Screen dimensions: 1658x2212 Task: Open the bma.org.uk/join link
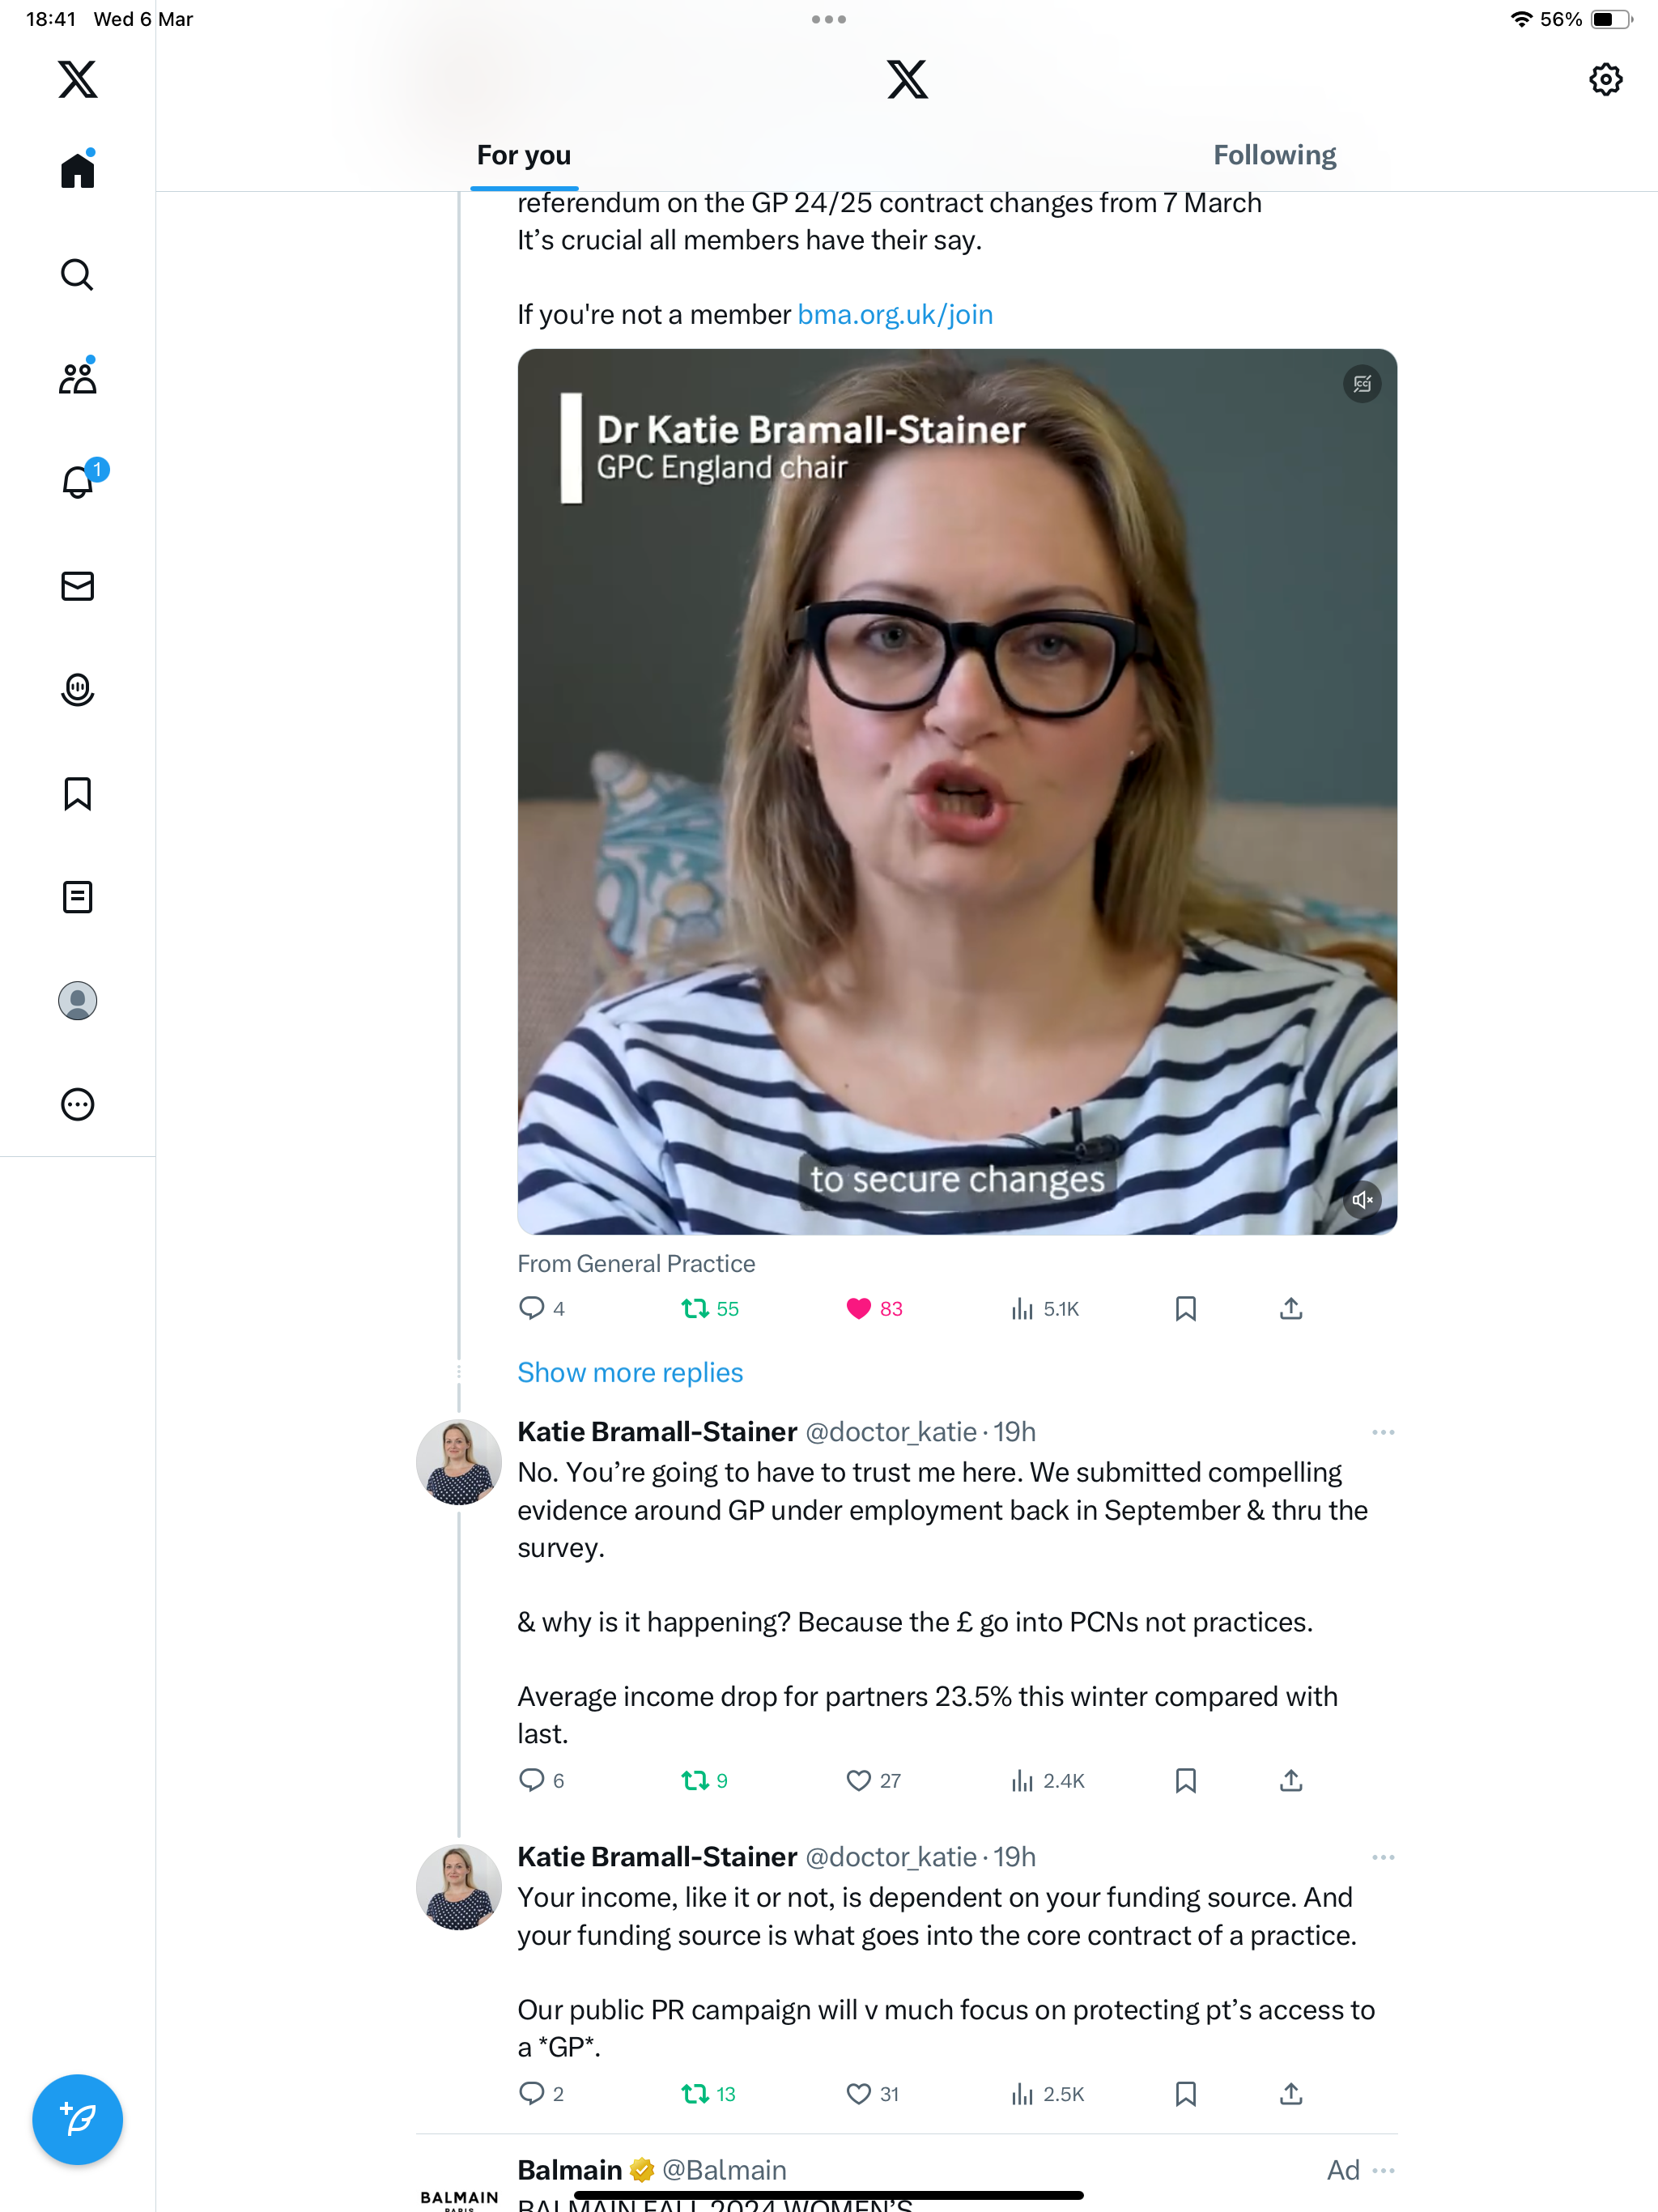coord(895,314)
